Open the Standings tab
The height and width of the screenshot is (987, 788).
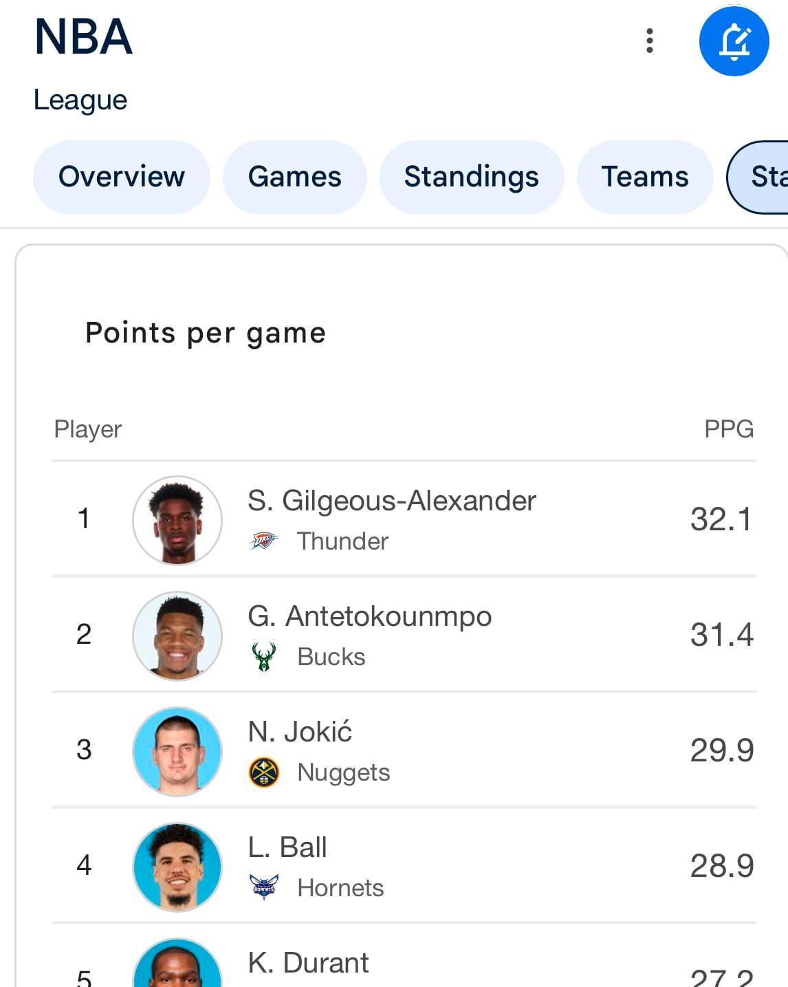pos(471,177)
